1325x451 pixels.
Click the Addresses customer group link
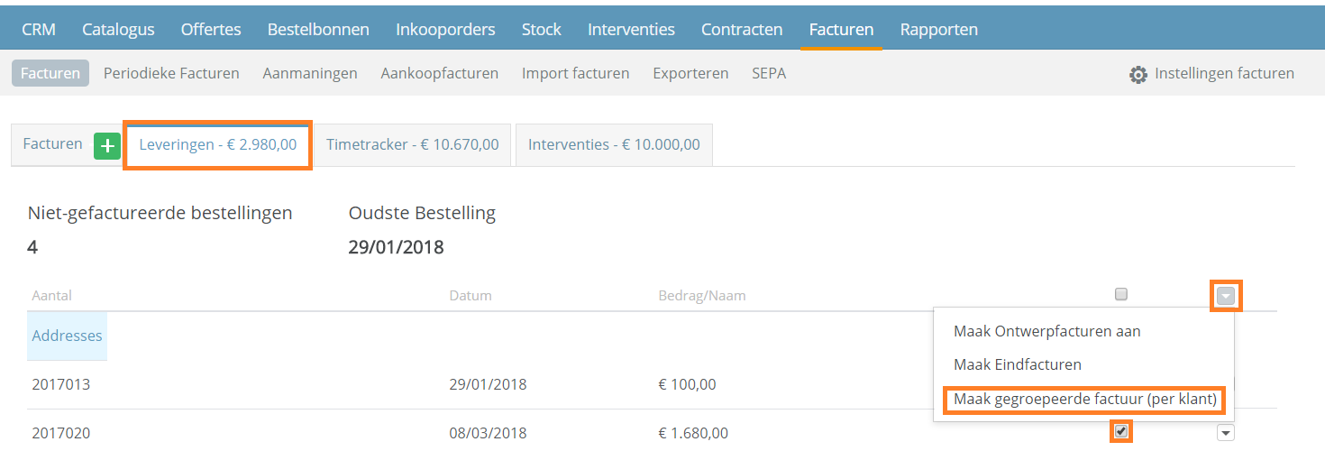(67, 336)
